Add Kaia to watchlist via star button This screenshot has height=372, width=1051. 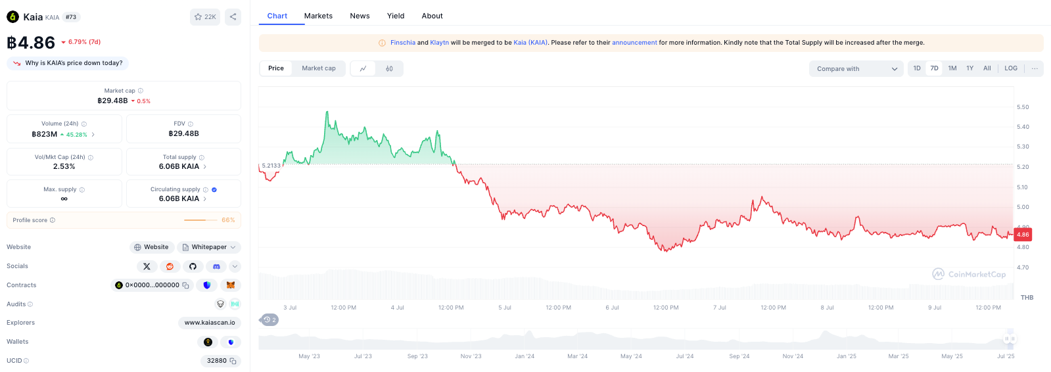205,17
